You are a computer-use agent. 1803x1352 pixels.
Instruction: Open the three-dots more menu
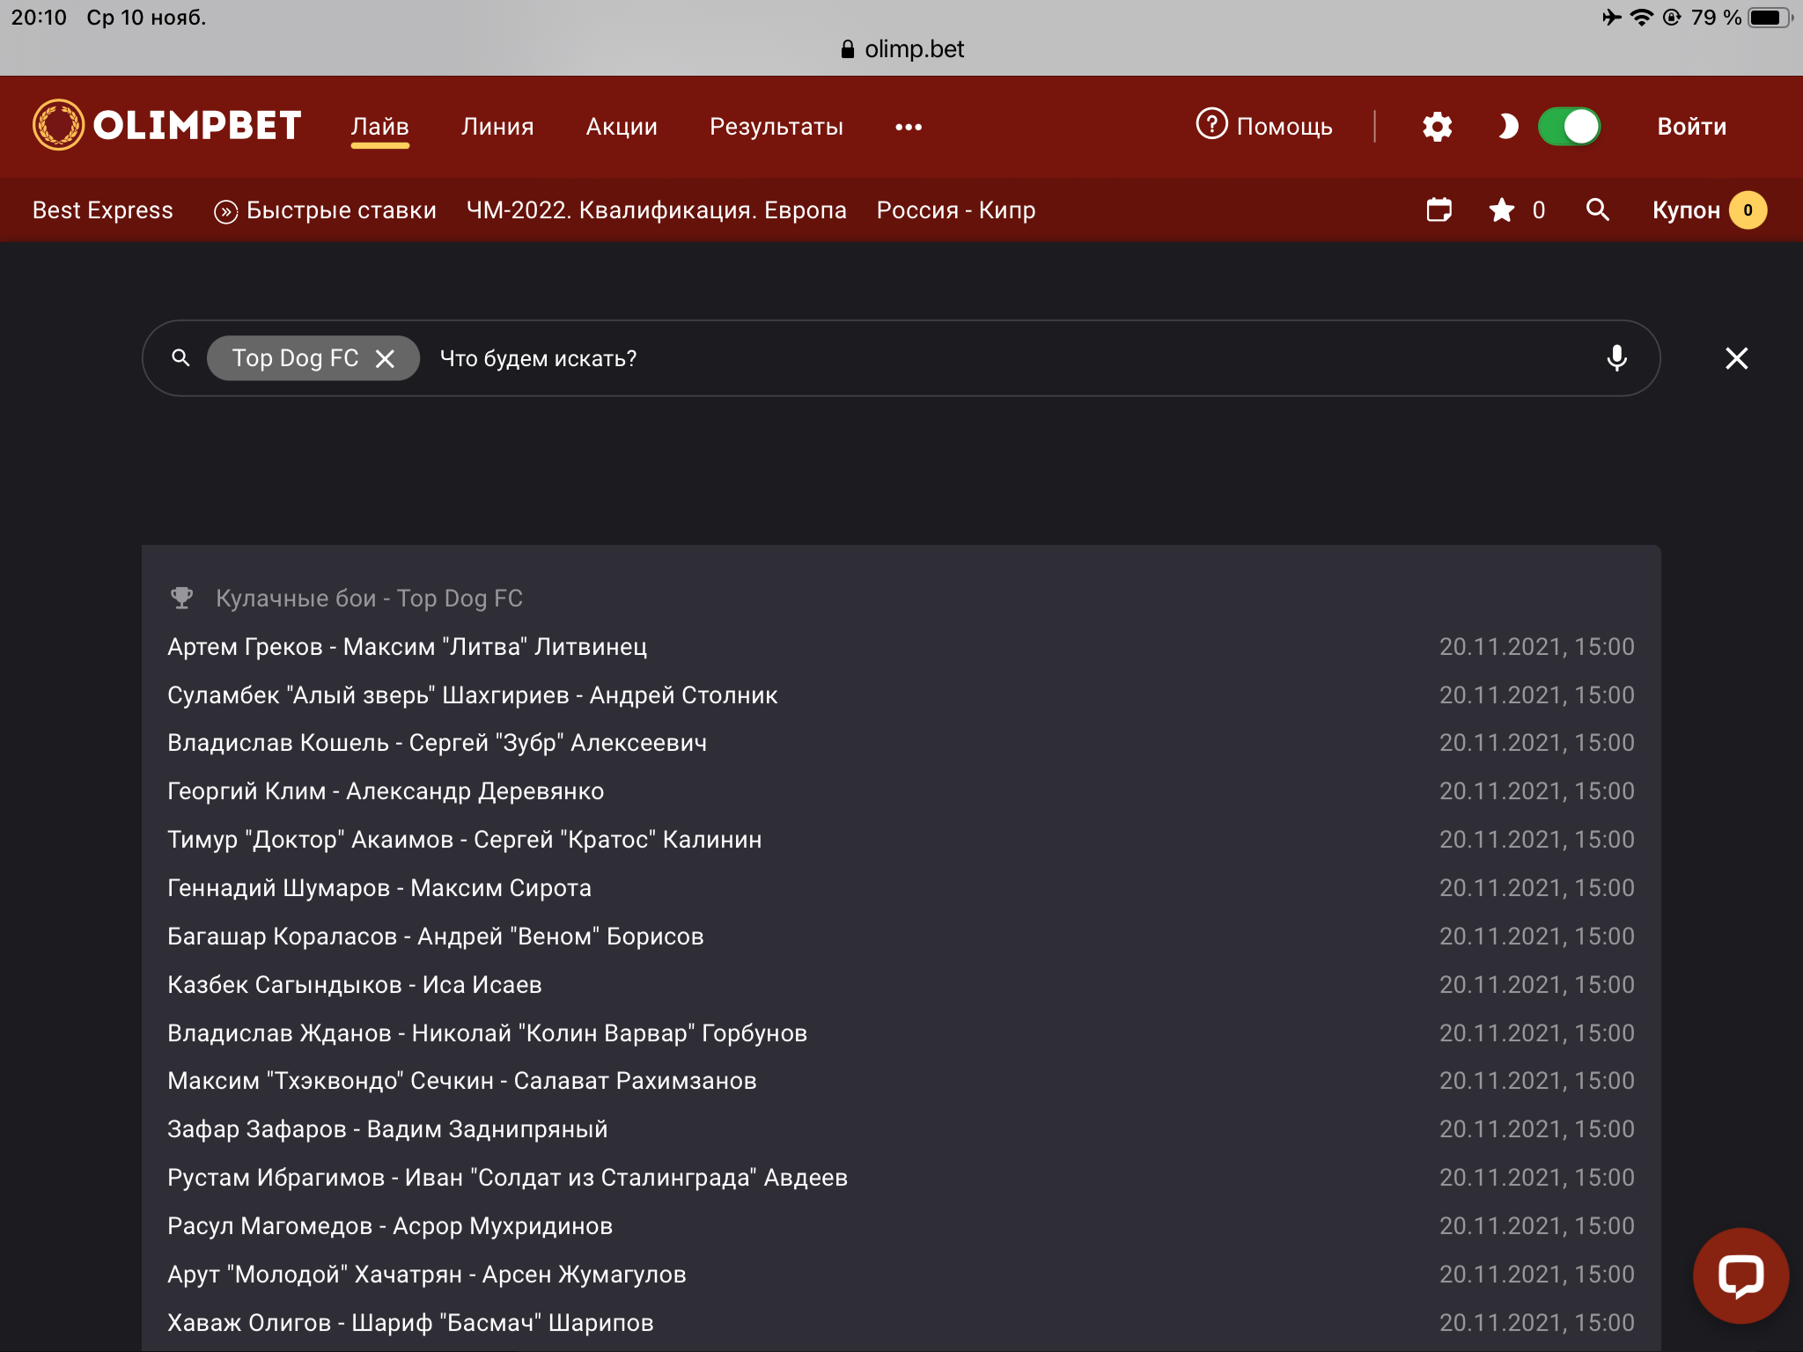[x=909, y=127]
